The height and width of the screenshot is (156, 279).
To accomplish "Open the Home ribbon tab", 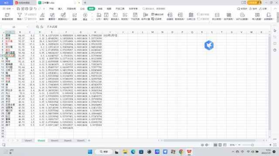I will (x=51, y=9).
